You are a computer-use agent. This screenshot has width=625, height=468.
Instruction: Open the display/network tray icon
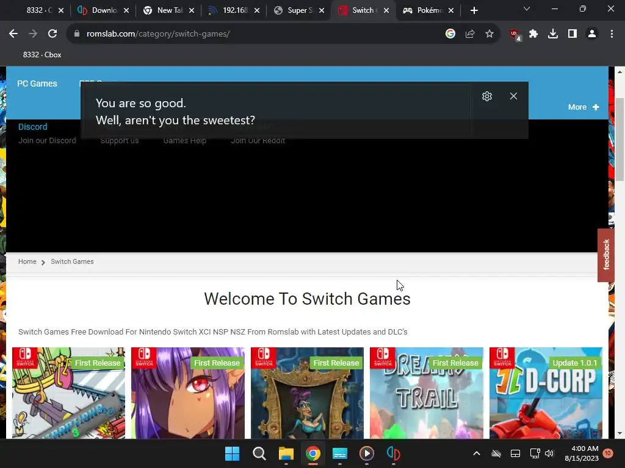[535, 453]
